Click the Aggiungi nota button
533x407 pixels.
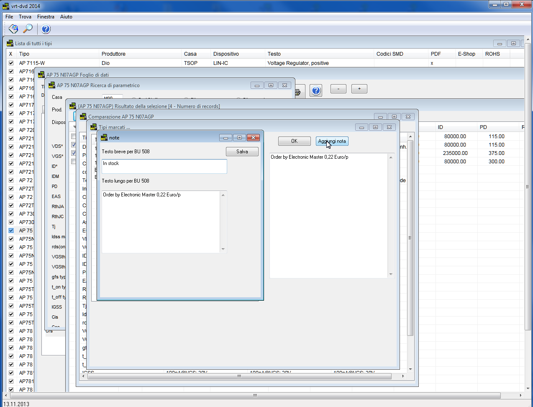[332, 141]
